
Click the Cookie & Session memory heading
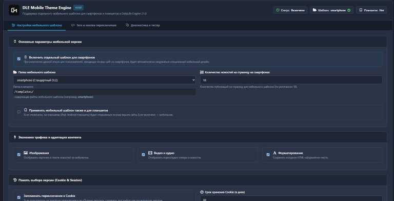tap(50, 180)
